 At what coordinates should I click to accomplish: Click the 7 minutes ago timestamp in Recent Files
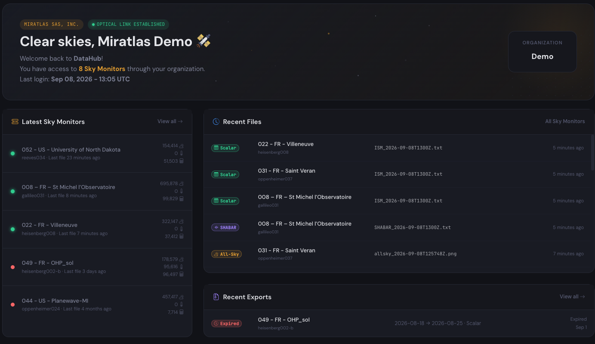(x=568, y=254)
